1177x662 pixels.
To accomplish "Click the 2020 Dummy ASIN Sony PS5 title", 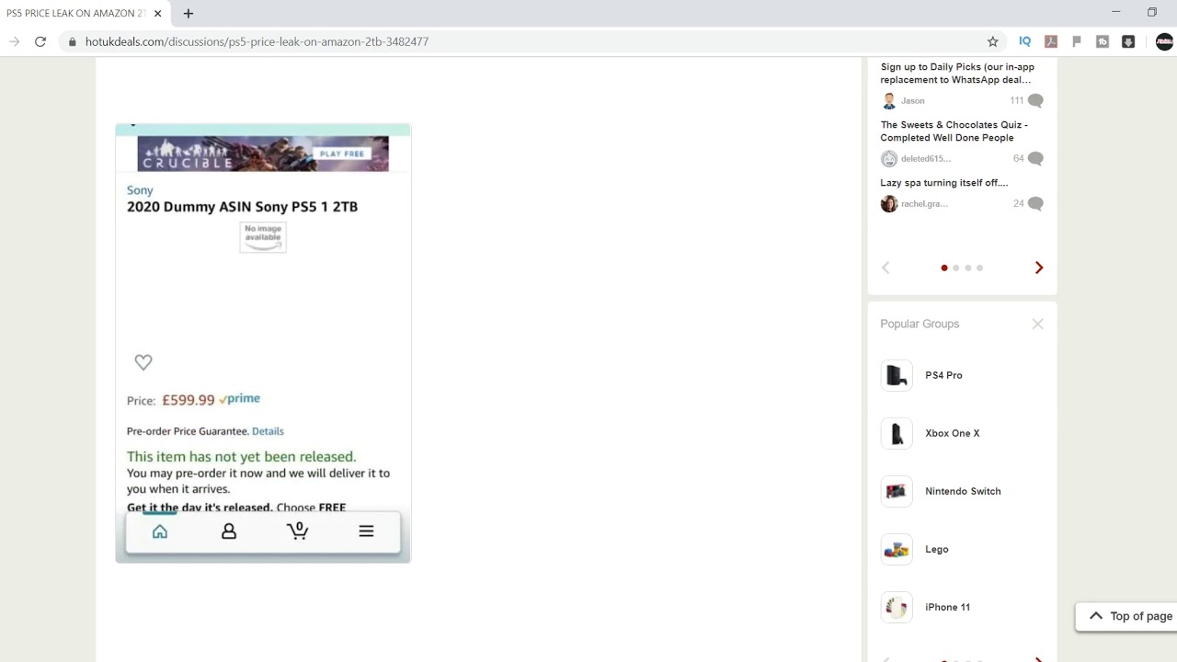I will click(242, 207).
